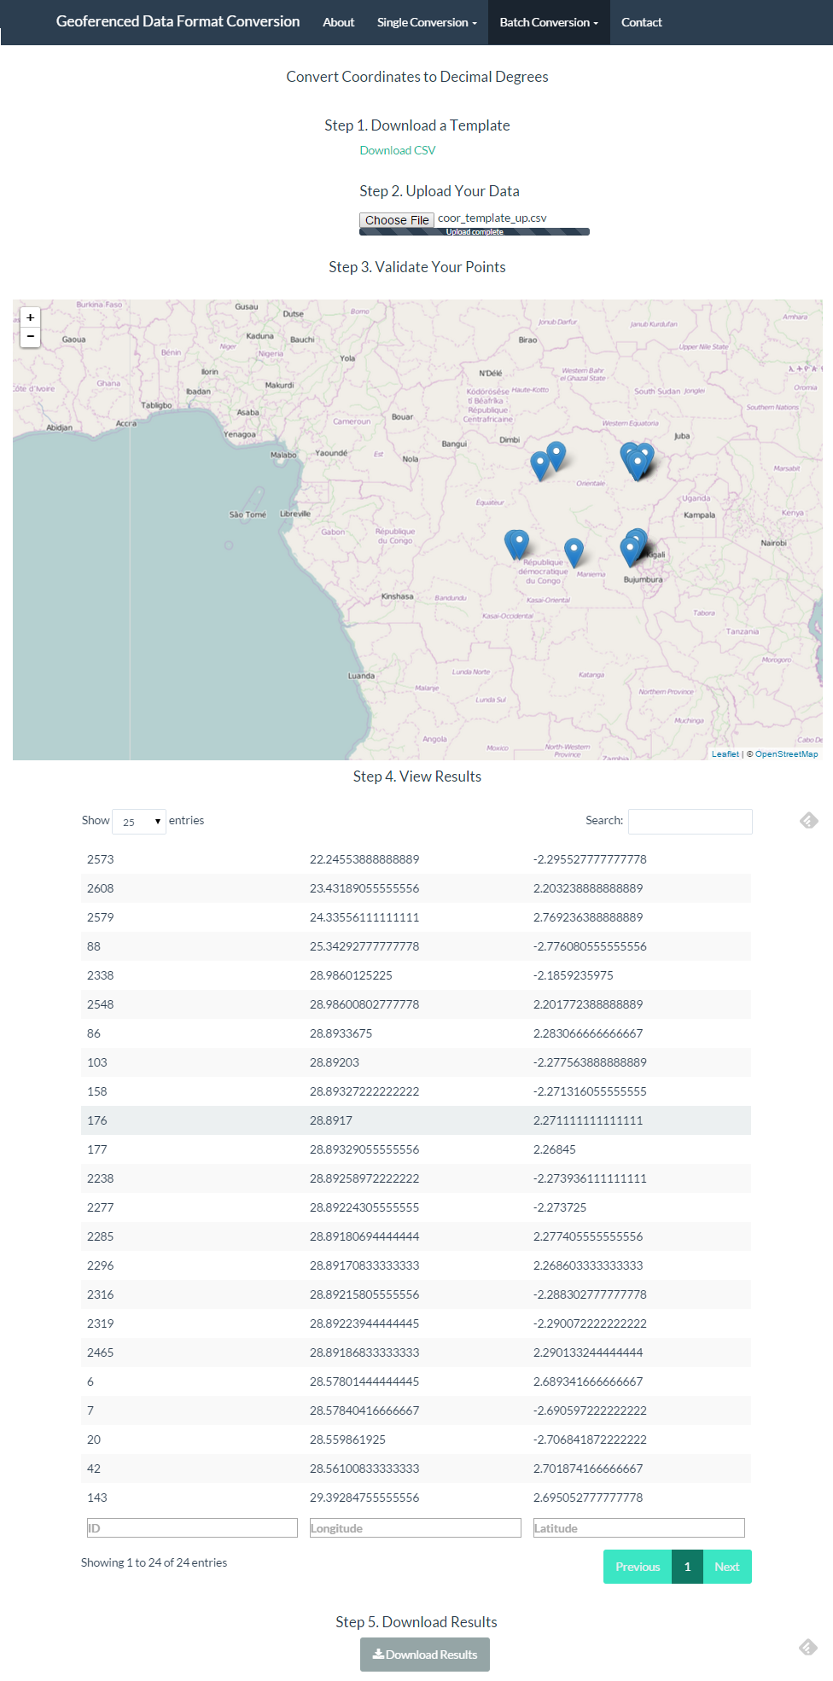
Task: Download the CSV template
Action: point(398,150)
